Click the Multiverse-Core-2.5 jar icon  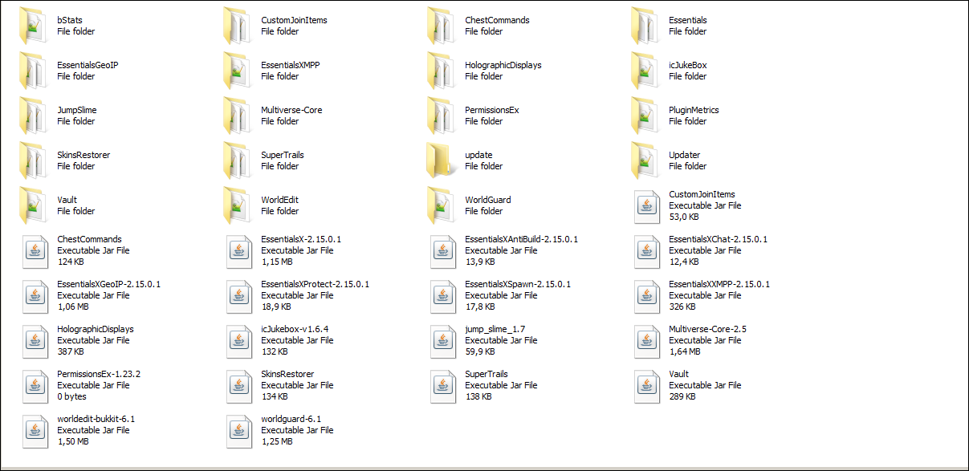[647, 341]
